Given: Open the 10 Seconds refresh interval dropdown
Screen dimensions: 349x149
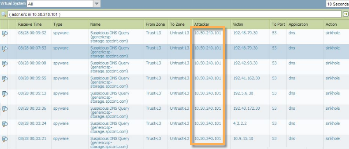Looking at the screenshot, I should [x=337, y=4].
